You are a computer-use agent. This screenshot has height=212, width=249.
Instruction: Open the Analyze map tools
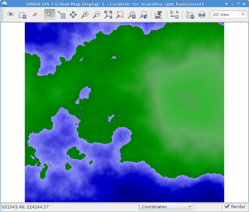pyautogui.click(x=159, y=14)
